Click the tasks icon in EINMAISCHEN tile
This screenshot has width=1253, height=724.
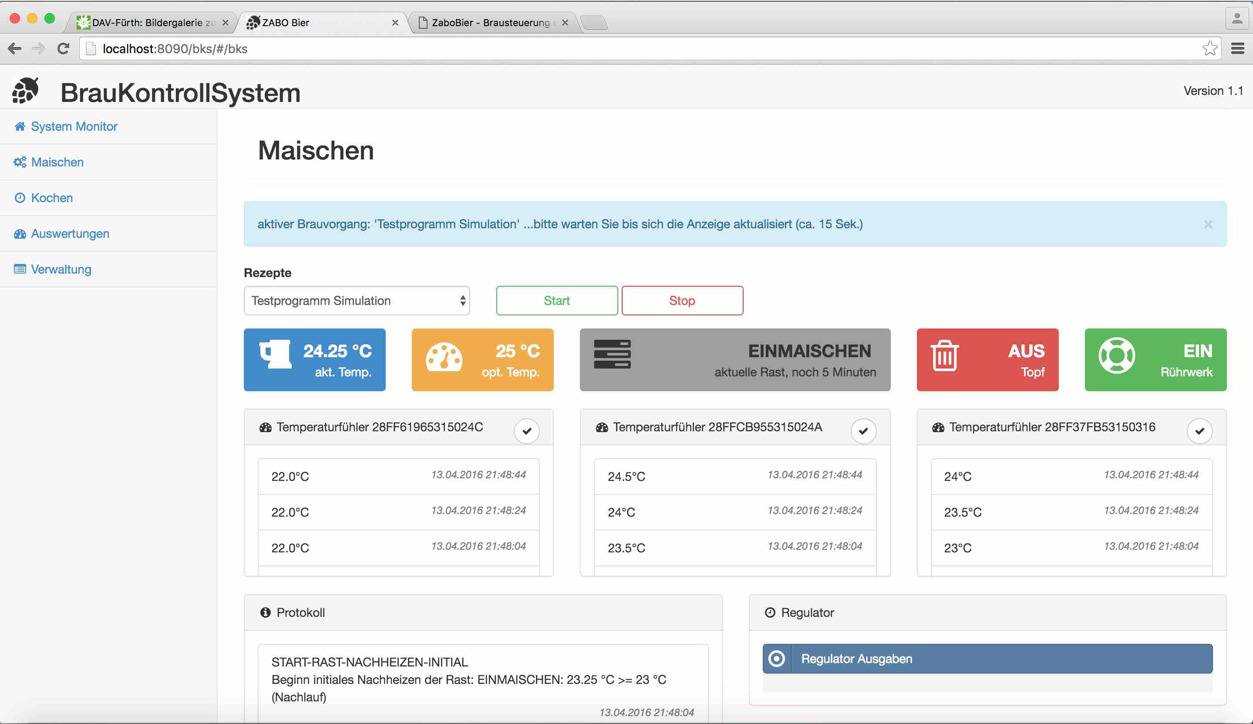612,354
